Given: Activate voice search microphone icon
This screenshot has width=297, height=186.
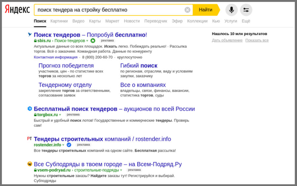Looking at the screenshot, I should pyautogui.click(x=231, y=10).
